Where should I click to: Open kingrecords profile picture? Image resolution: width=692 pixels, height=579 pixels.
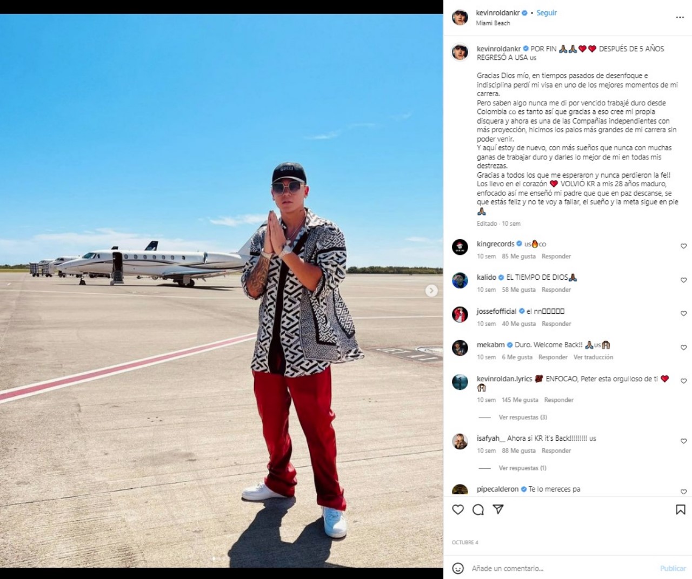click(x=460, y=247)
